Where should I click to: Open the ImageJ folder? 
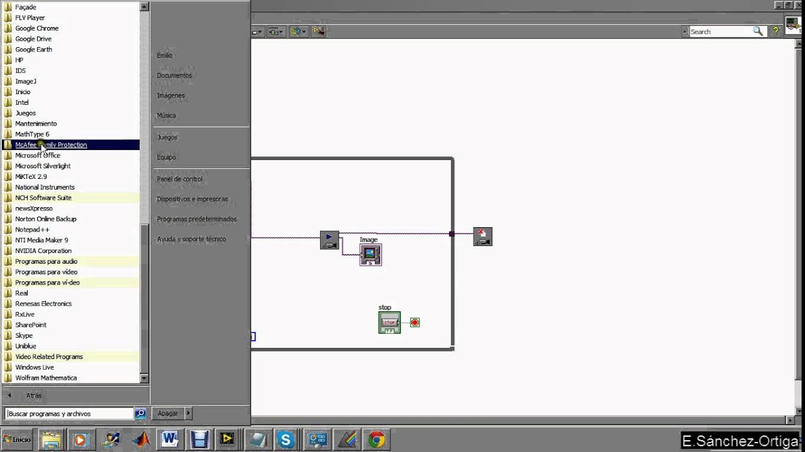70,81
